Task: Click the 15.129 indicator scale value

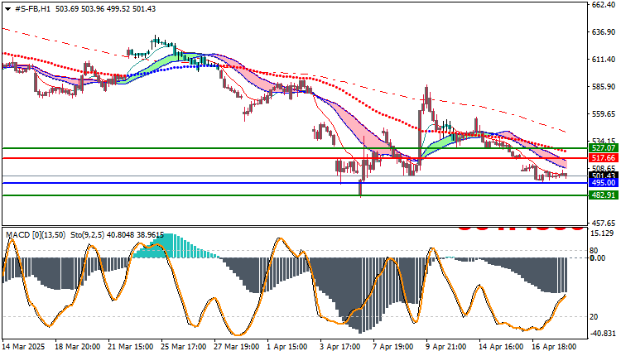Action: (603, 233)
